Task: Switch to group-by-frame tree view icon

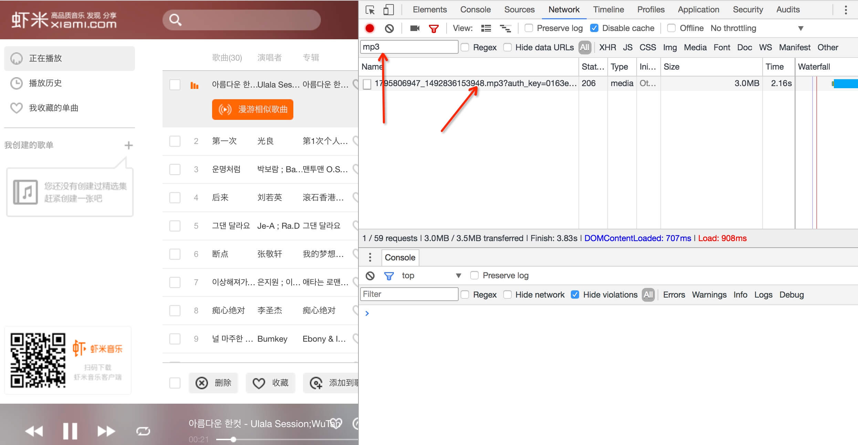Action: 505,28
